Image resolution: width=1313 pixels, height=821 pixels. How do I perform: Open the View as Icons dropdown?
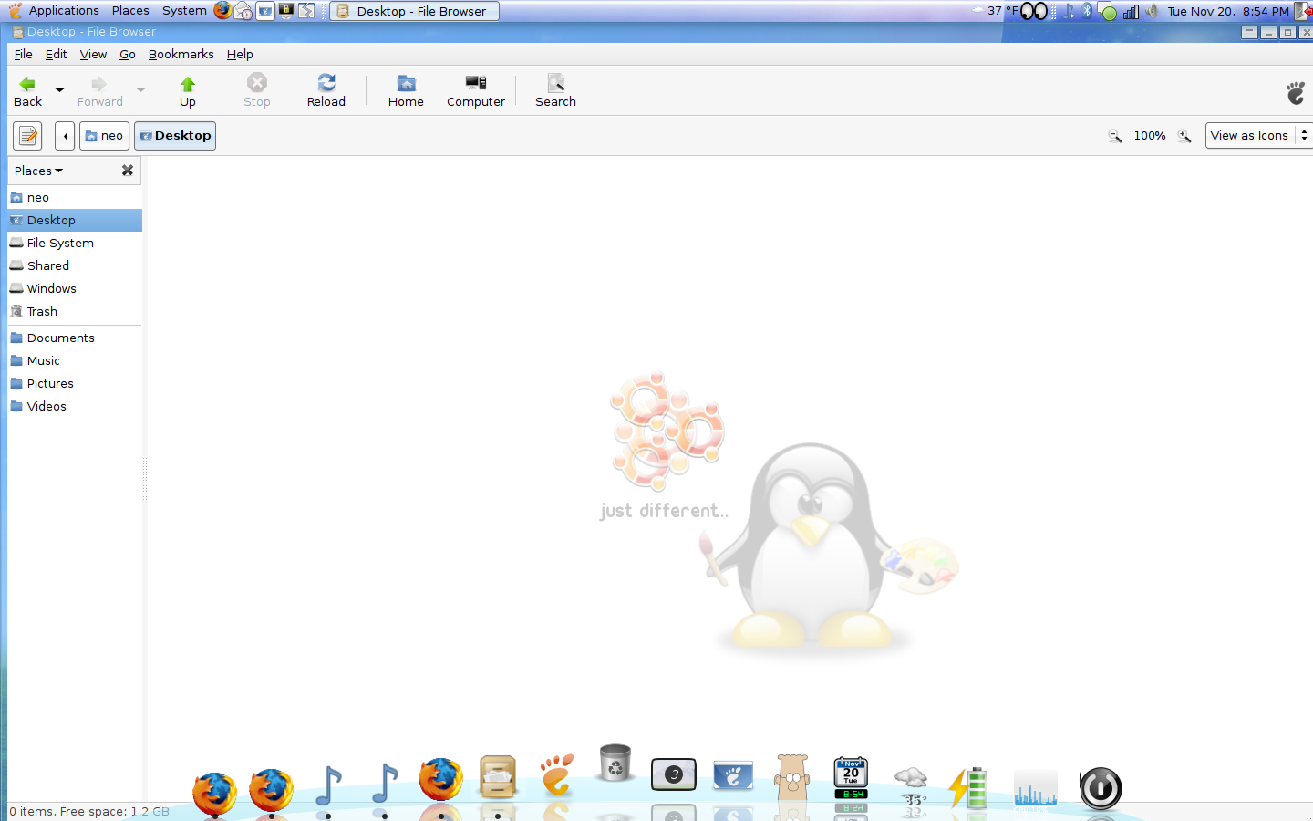click(1258, 136)
